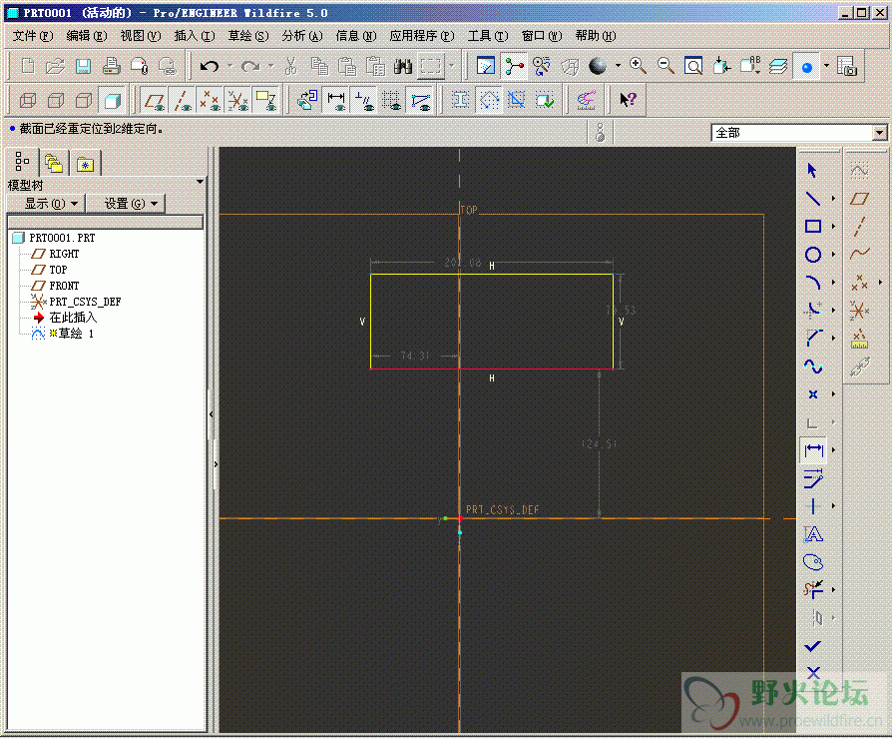This screenshot has width=892, height=739.
Task: Select the sketch Text tool
Action: pyautogui.click(x=813, y=534)
